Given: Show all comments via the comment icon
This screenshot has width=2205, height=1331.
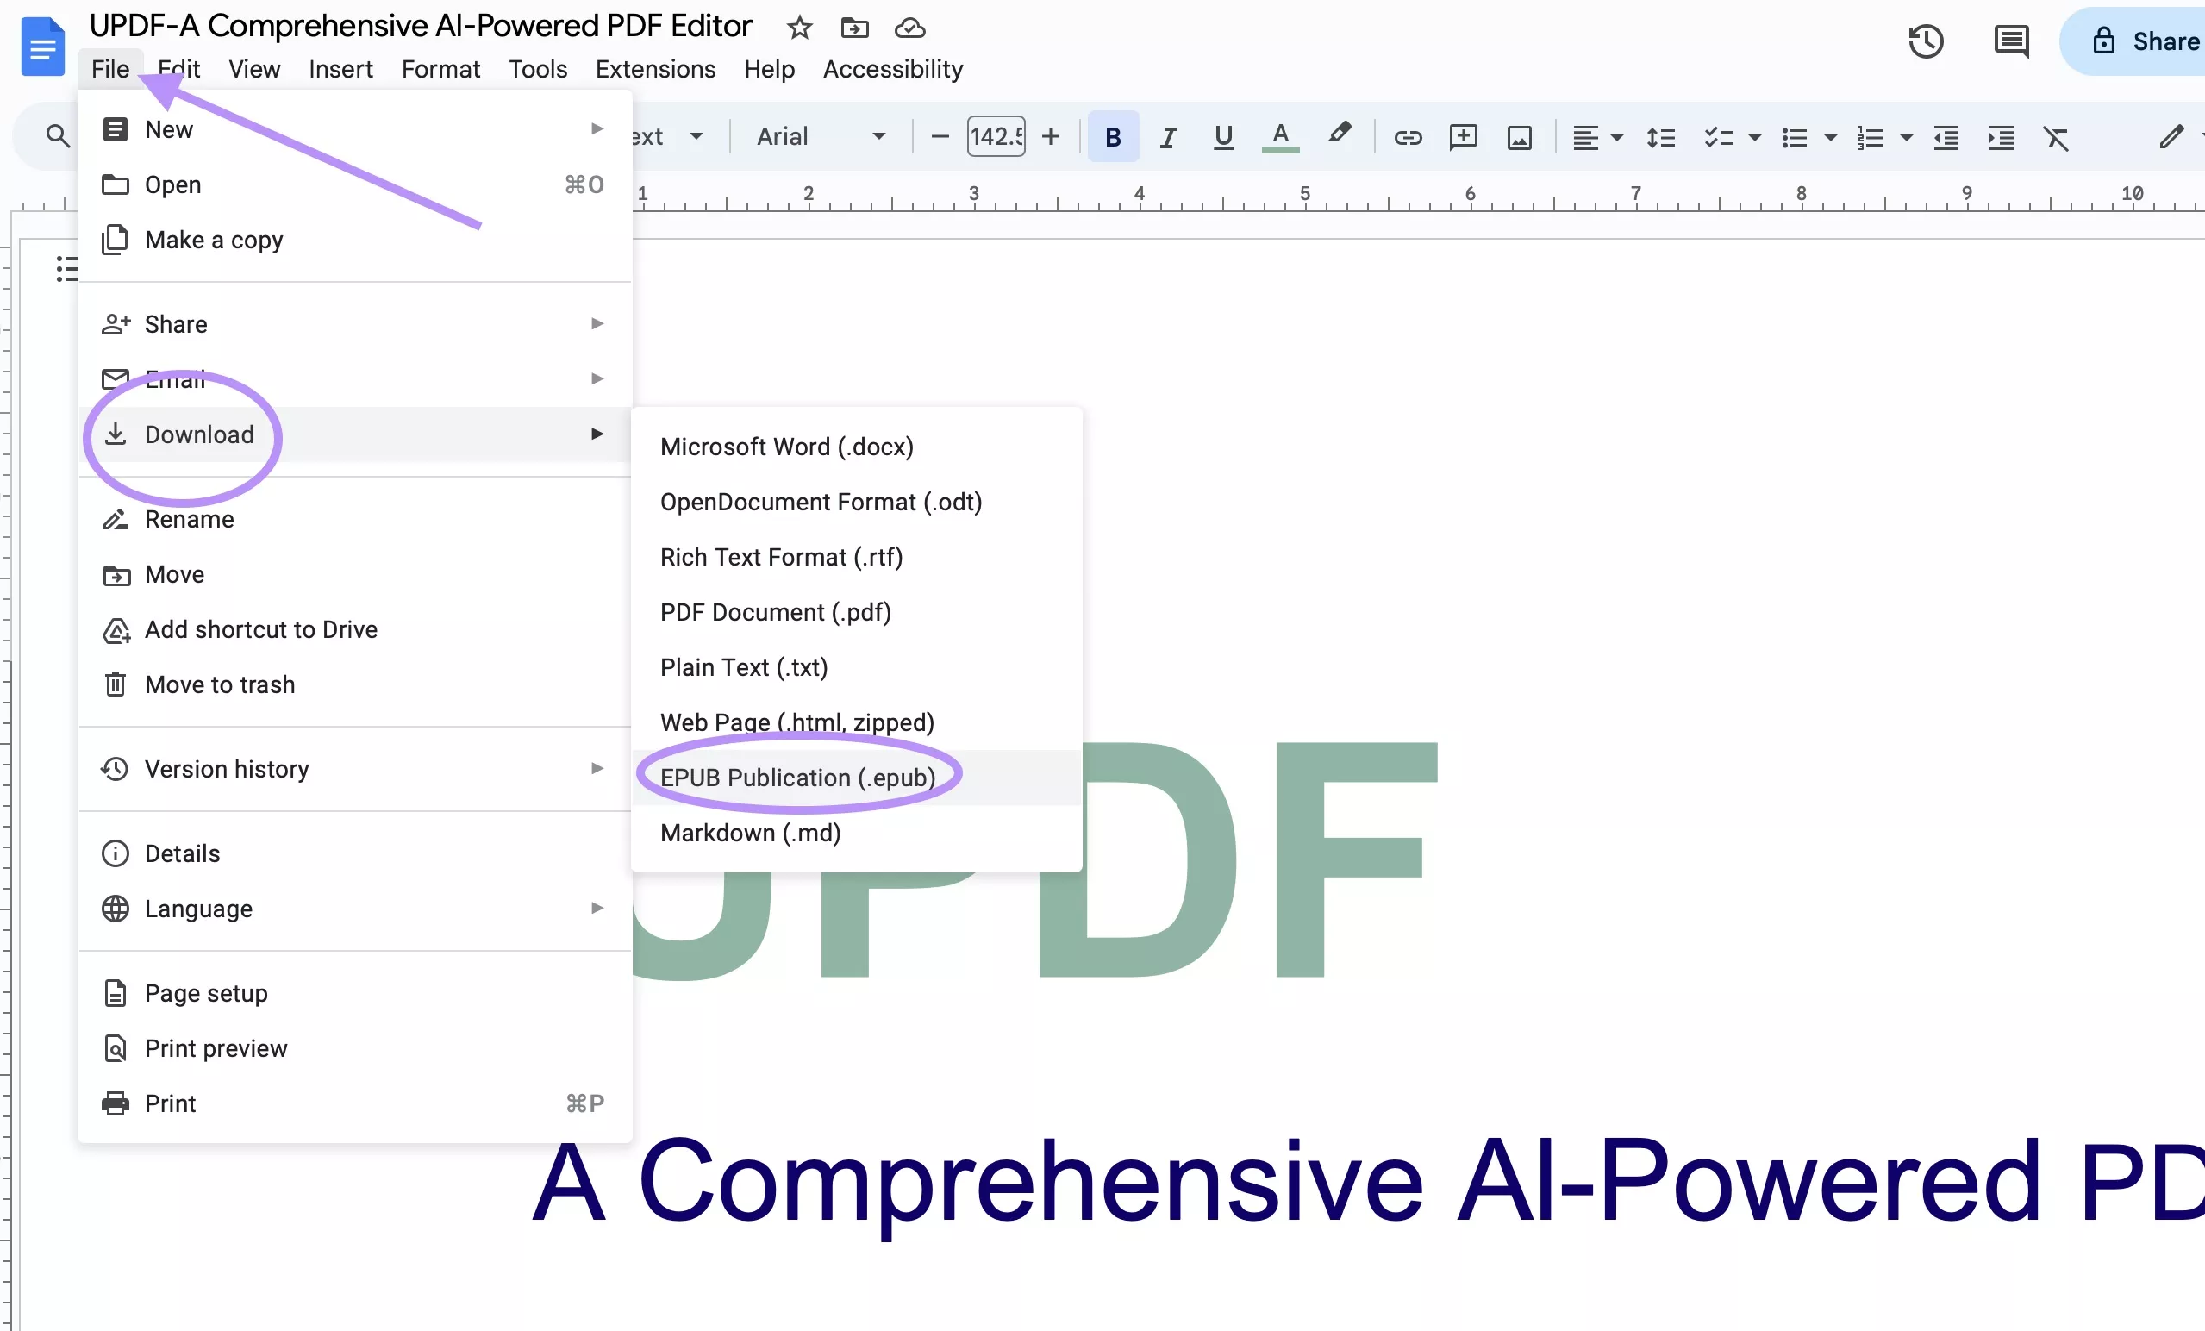Looking at the screenshot, I should coord(2011,41).
